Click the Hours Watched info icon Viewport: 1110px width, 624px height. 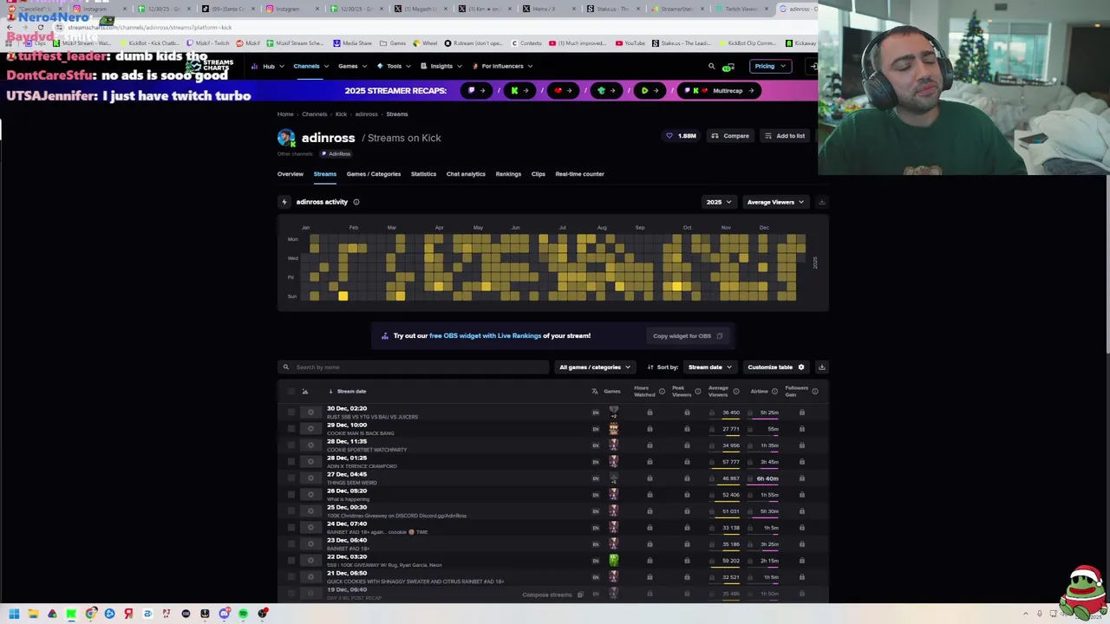662,392
